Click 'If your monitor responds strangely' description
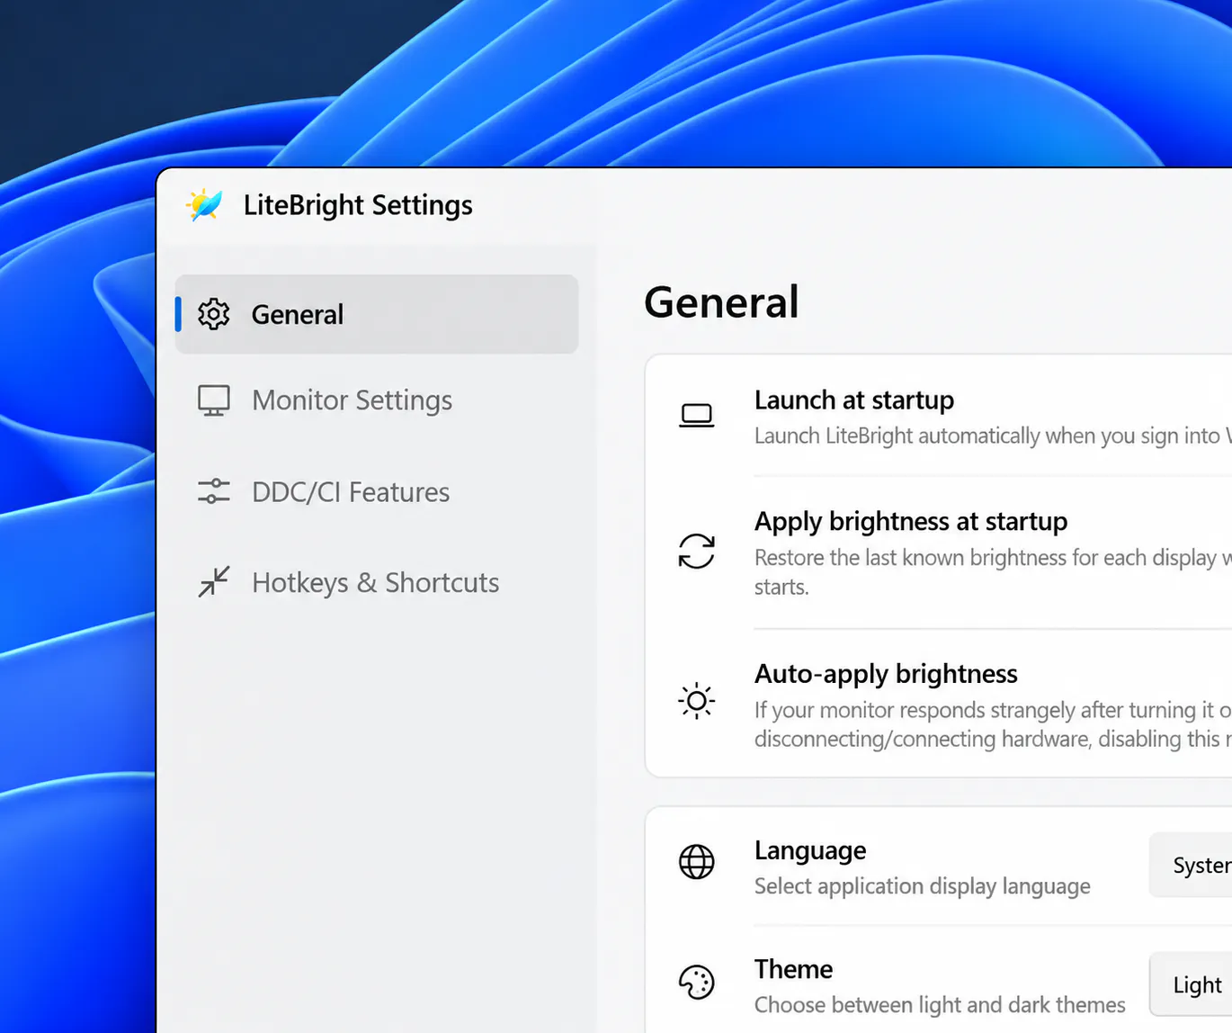Viewport: 1232px width, 1033px height. click(993, 724)
